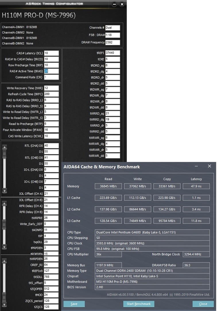Click the tMOD value field

click(x=51, y=295)
